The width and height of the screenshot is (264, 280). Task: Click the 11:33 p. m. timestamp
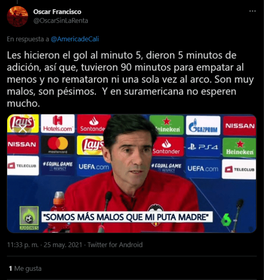pos(23,244)
